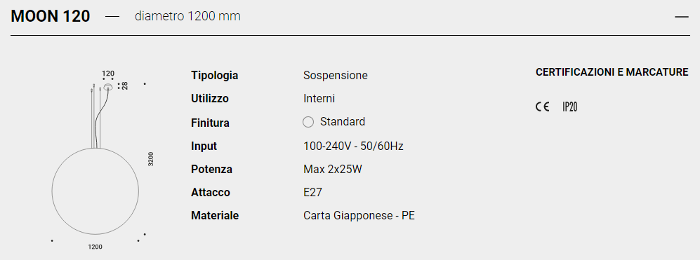The height and width of the screenshot is (260, 700).
Task: Click the 3200 height dimension label
Action: (151, 159)
